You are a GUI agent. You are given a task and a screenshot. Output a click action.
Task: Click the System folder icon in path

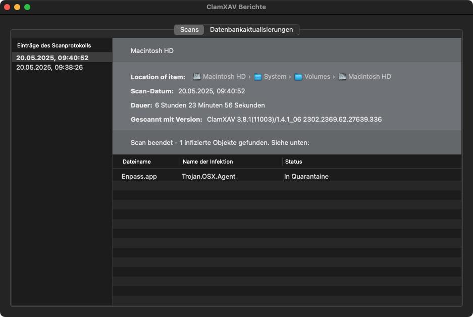tap(257, 77)
